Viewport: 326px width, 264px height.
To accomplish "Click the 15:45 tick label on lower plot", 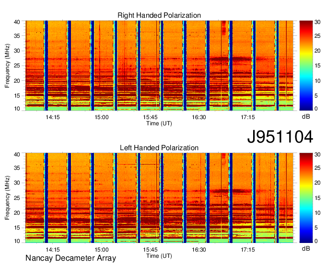I will 150,249.
